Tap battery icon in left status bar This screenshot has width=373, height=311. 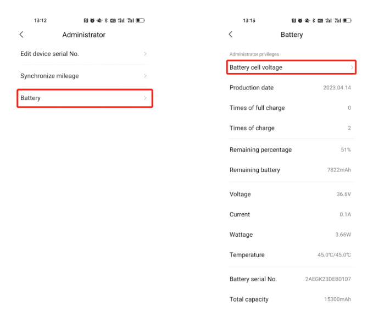click(140, 20)
